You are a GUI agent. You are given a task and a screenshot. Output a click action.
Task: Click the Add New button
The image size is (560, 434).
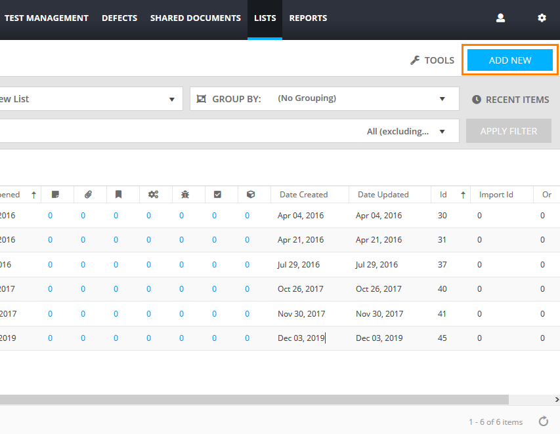pyautogui.click(x=510, y=60)
